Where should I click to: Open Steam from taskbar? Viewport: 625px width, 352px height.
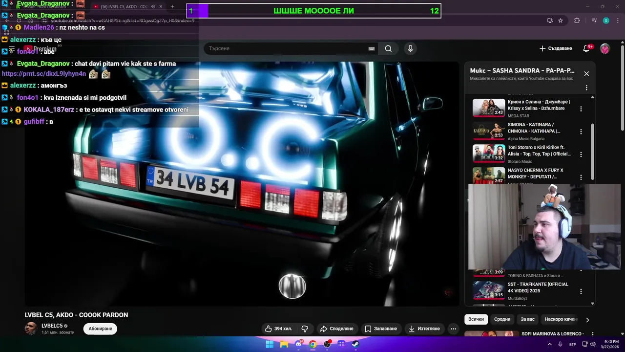(355, 344)
